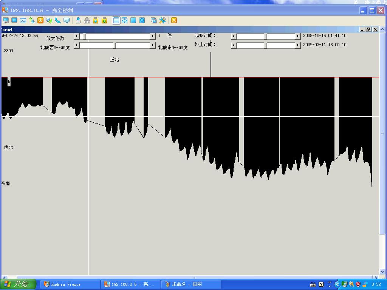Click left arrow of 北偏西 angle slider
The width and height of the screenshot is (387, 290).
[x=76, y=45]
